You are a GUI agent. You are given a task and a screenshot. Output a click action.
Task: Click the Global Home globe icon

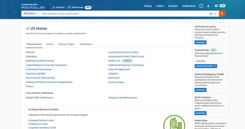[69, 7]
